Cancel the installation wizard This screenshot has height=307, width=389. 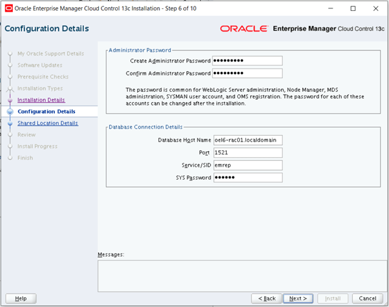(x=367, y=298)
